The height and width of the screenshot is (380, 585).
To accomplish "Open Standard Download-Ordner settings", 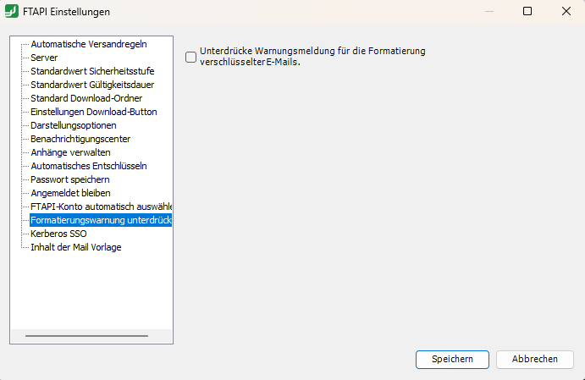I will tap(87, 98).
